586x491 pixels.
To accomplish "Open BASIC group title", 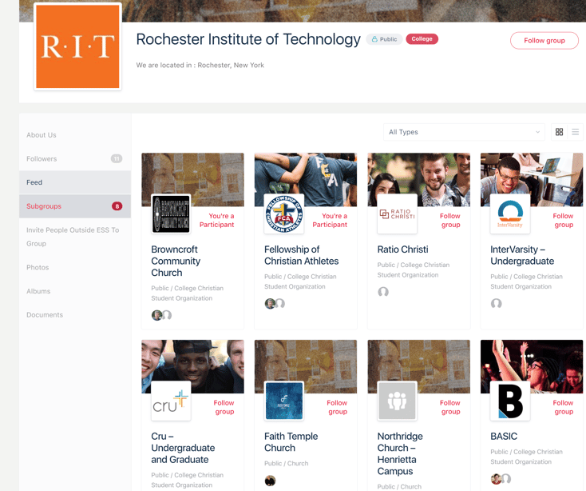I will pos(504,437).
